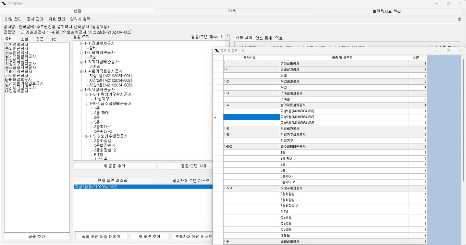Decrease the 공종/도면 개수 spinner value
Image resolution: width=466 pixels, height=245 pixels.
click(227, 38)
